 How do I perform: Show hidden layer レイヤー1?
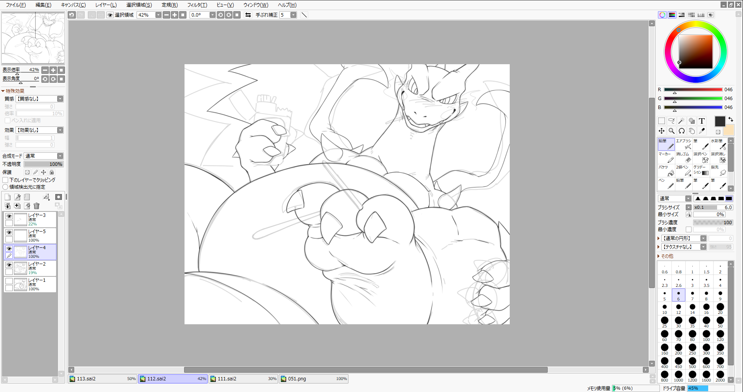coord(9,281)
